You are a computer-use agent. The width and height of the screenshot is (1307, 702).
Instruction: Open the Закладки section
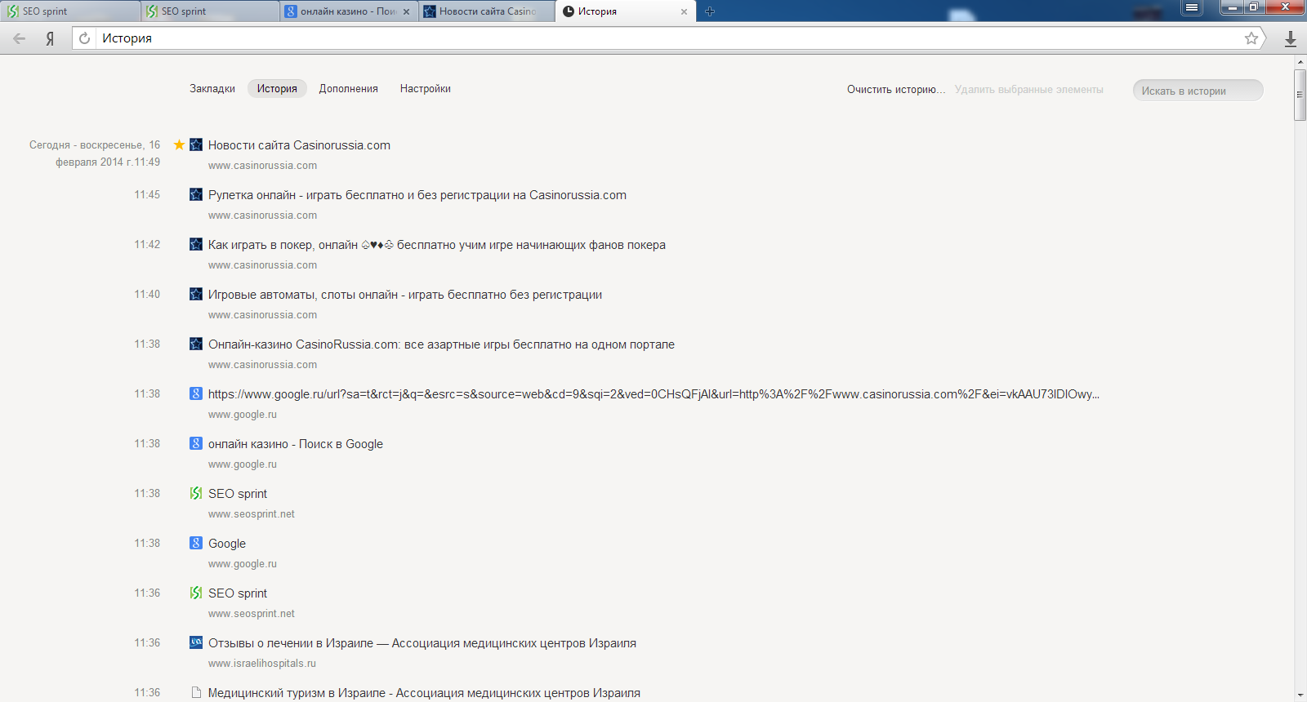(x=212, y=89)
